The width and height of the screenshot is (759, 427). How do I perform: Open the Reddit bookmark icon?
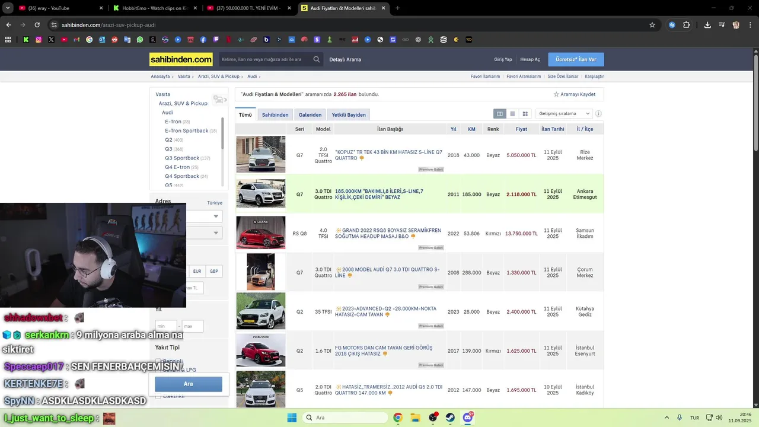click(x=114, y=40)
